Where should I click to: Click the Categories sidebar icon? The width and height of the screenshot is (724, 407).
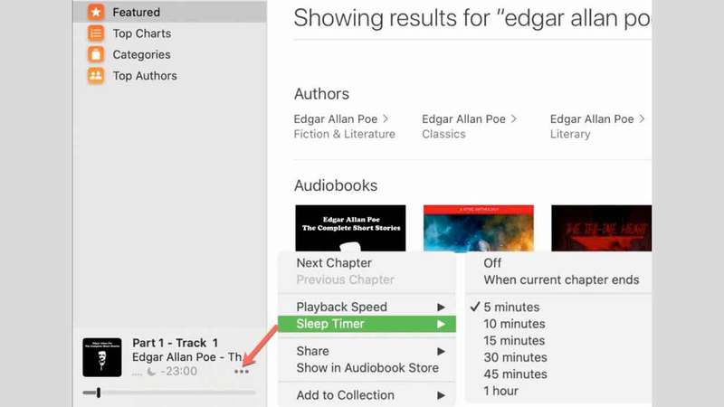95,54
